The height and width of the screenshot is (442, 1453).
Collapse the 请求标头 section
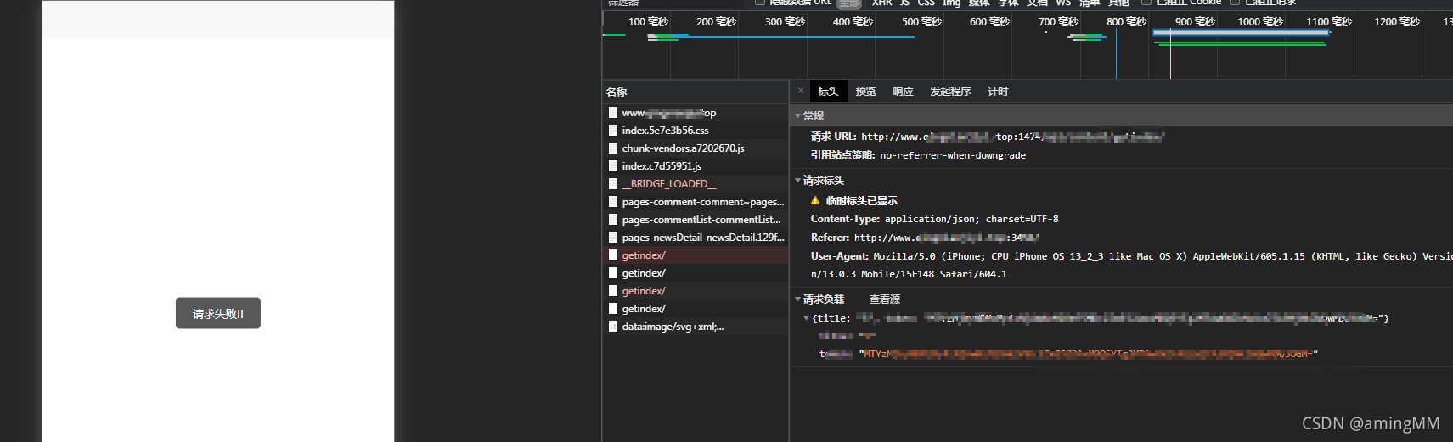pos(797,181)
